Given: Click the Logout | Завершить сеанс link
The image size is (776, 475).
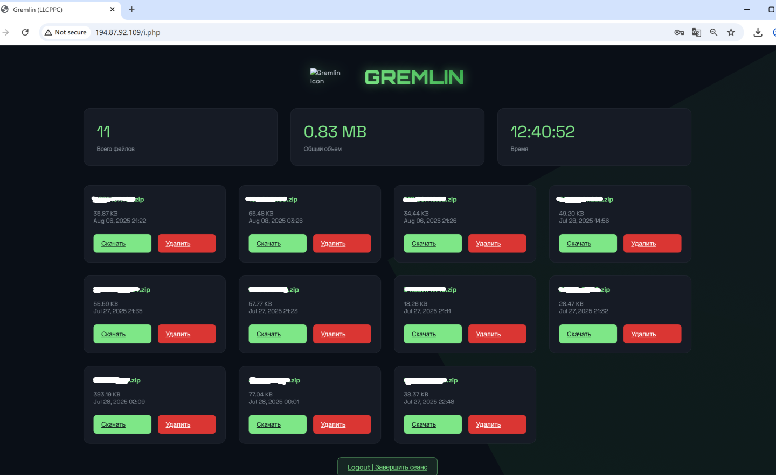Looking at the screenshot, I should [387, 467].
